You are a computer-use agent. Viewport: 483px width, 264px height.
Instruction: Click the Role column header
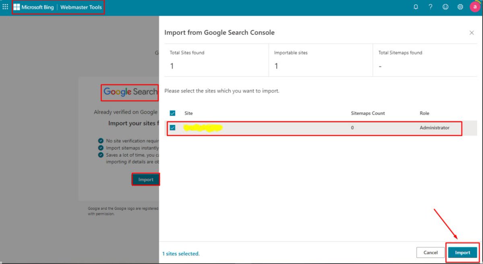tap(424, 113)
